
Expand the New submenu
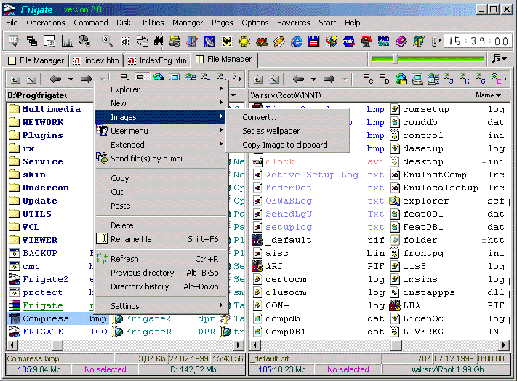click(x=160, y=103)
